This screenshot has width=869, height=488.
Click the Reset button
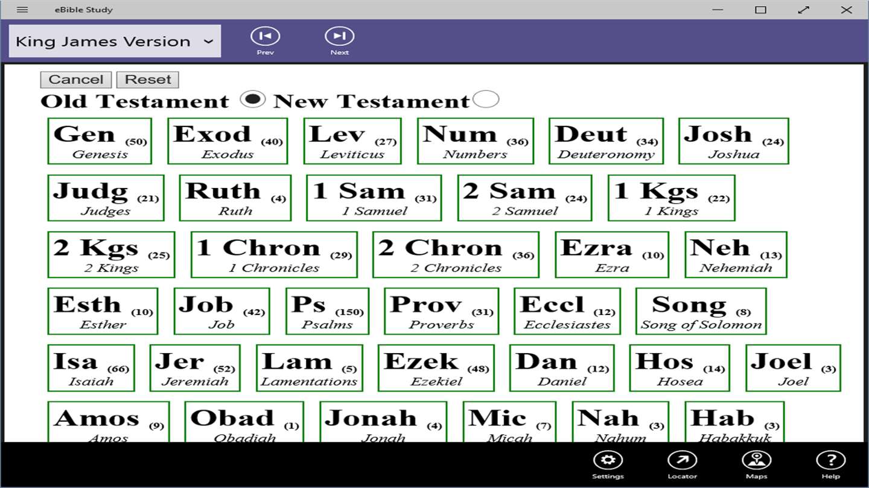click(148, 80)
